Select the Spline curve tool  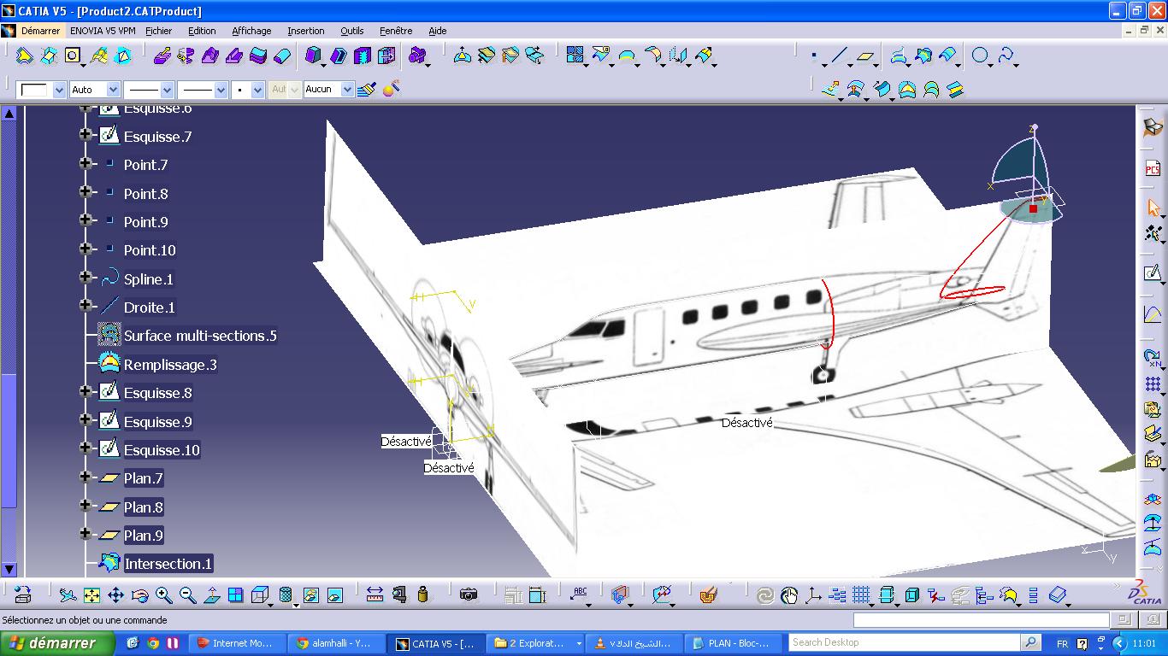pyautogui.click(x=1006, y=56)
